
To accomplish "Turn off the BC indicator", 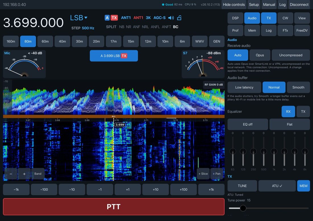I will point(176,27).
